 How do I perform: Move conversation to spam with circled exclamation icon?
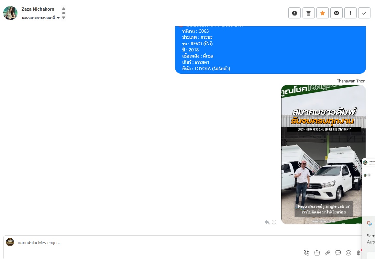294,13
